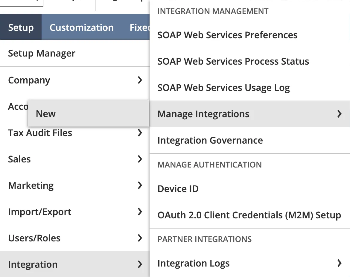
Task: Open Integration Governance
Action: click(x=249, y=140)
